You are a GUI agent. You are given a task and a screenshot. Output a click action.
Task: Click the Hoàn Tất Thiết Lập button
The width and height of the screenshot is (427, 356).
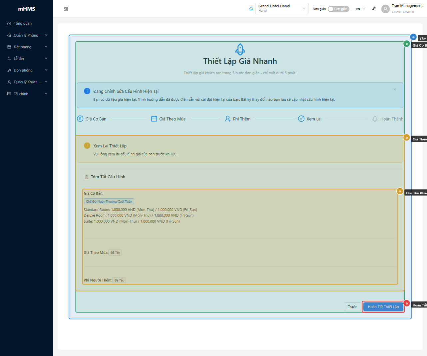383,307
